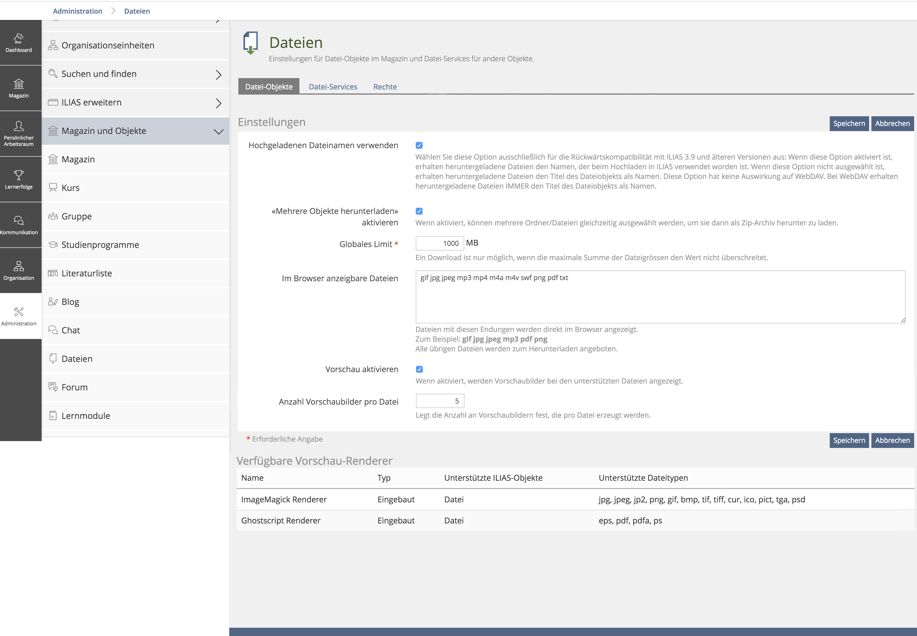
Task: Disable the Vorschau aktivieren checkbox
Action: coord(419,369)
